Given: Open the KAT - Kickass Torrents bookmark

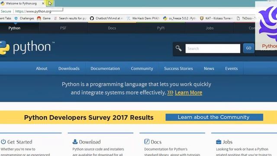Looking at the screenshot, I should click(216, 18).
